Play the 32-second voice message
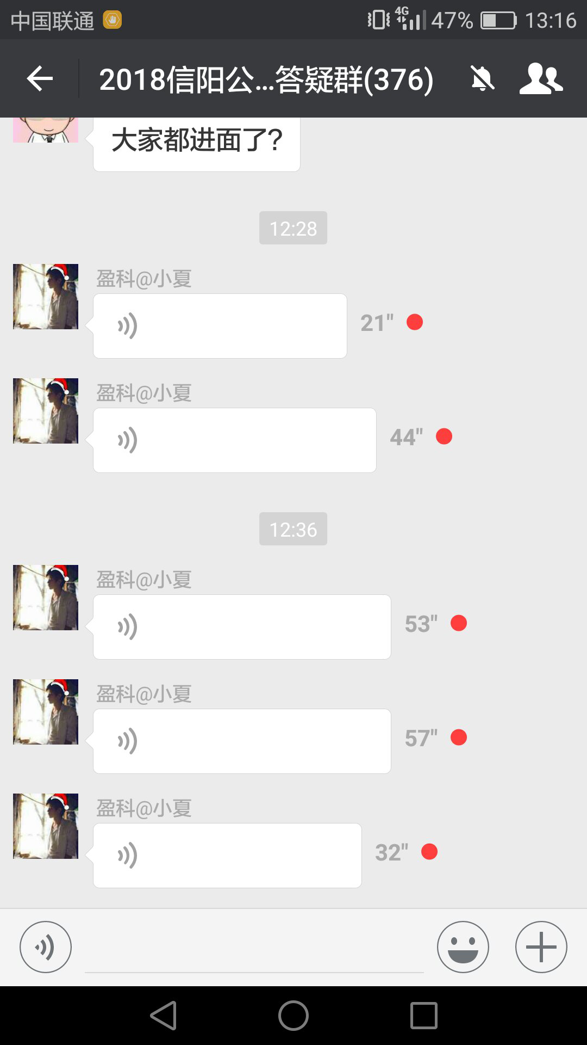587x1045 pixels. click(x=227, y=856)
